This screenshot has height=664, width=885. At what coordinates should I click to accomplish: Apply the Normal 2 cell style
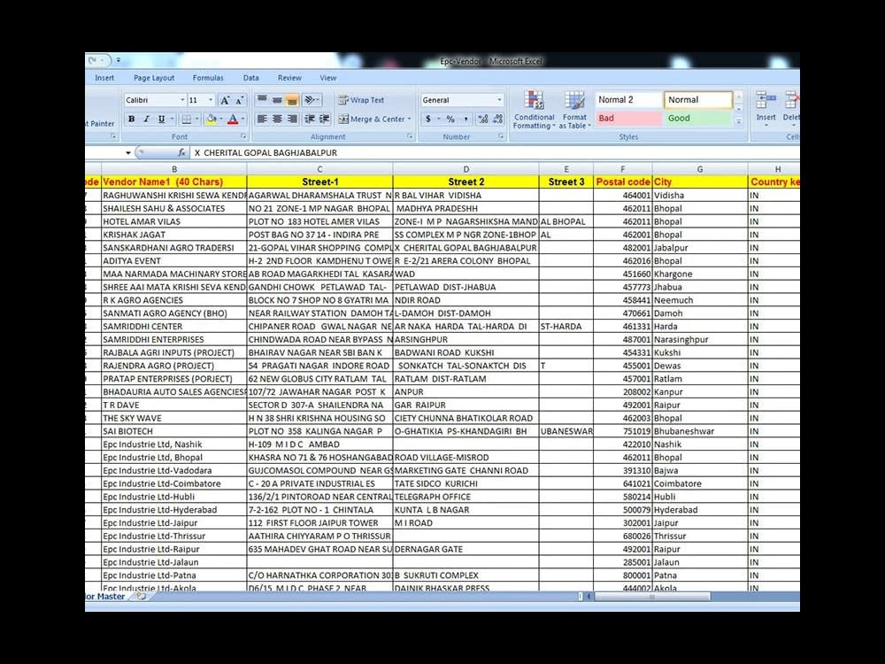[628, 100]
